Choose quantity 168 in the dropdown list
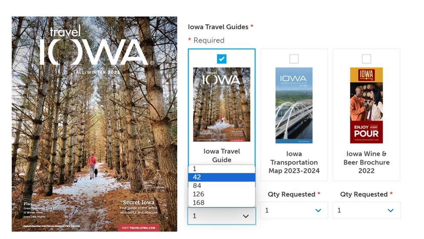This screenshot has height=239, width=424. click(x=222, y=202)
